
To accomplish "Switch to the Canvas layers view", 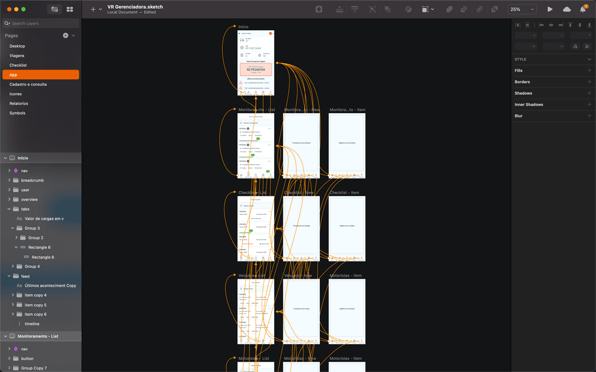I will pos(55,9).
